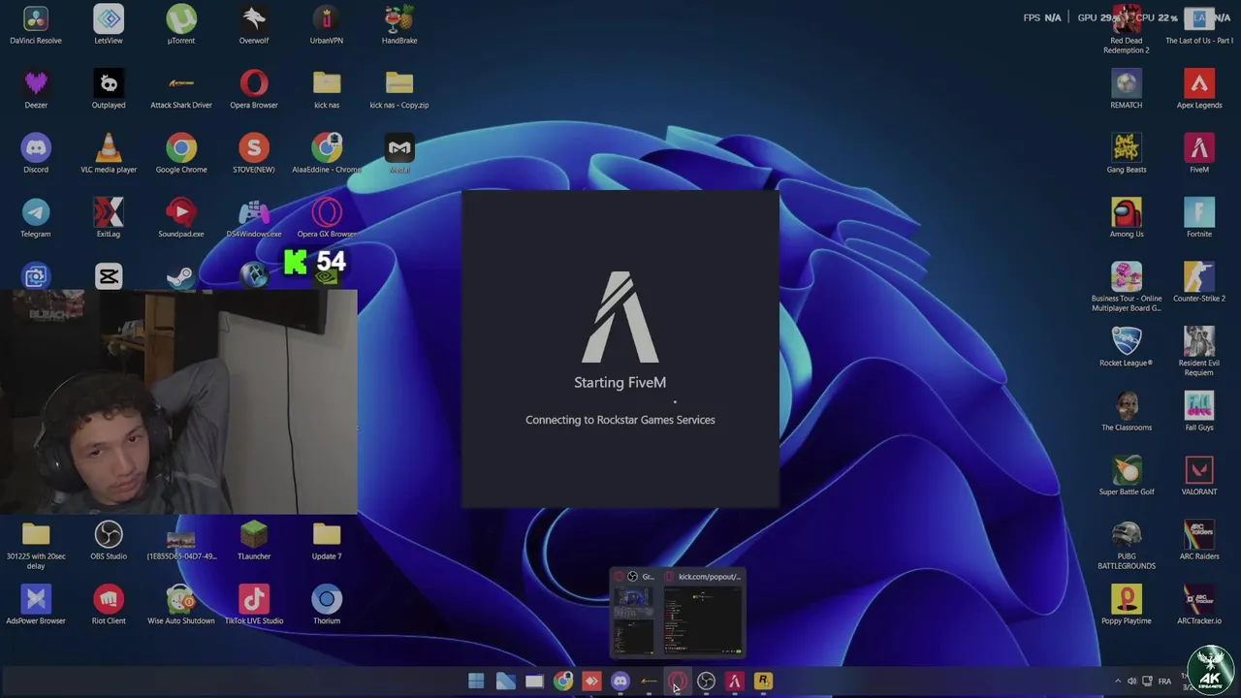This screenshot has height=698, width=1241.
Task: Open the LetsView desktop shortcut
Action: click(109, 25)
